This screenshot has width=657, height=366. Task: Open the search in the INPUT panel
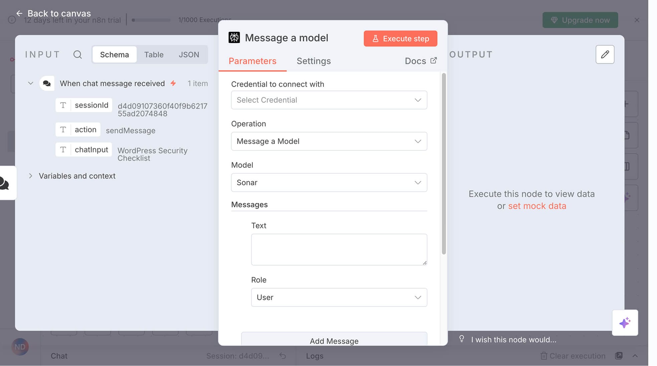pyautogui.click(x=77, y=54)
